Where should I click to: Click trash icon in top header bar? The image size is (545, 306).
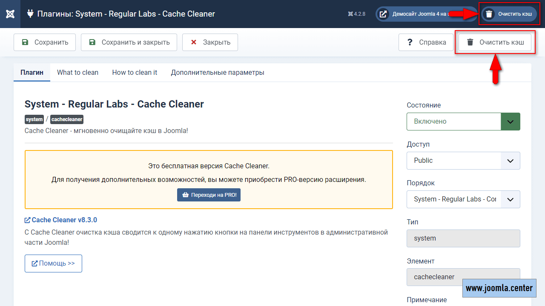[x=489, y=14]
